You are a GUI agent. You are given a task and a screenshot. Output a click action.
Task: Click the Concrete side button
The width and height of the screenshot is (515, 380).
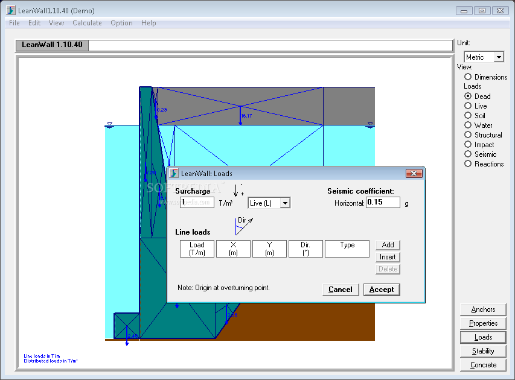pos(483,365)
